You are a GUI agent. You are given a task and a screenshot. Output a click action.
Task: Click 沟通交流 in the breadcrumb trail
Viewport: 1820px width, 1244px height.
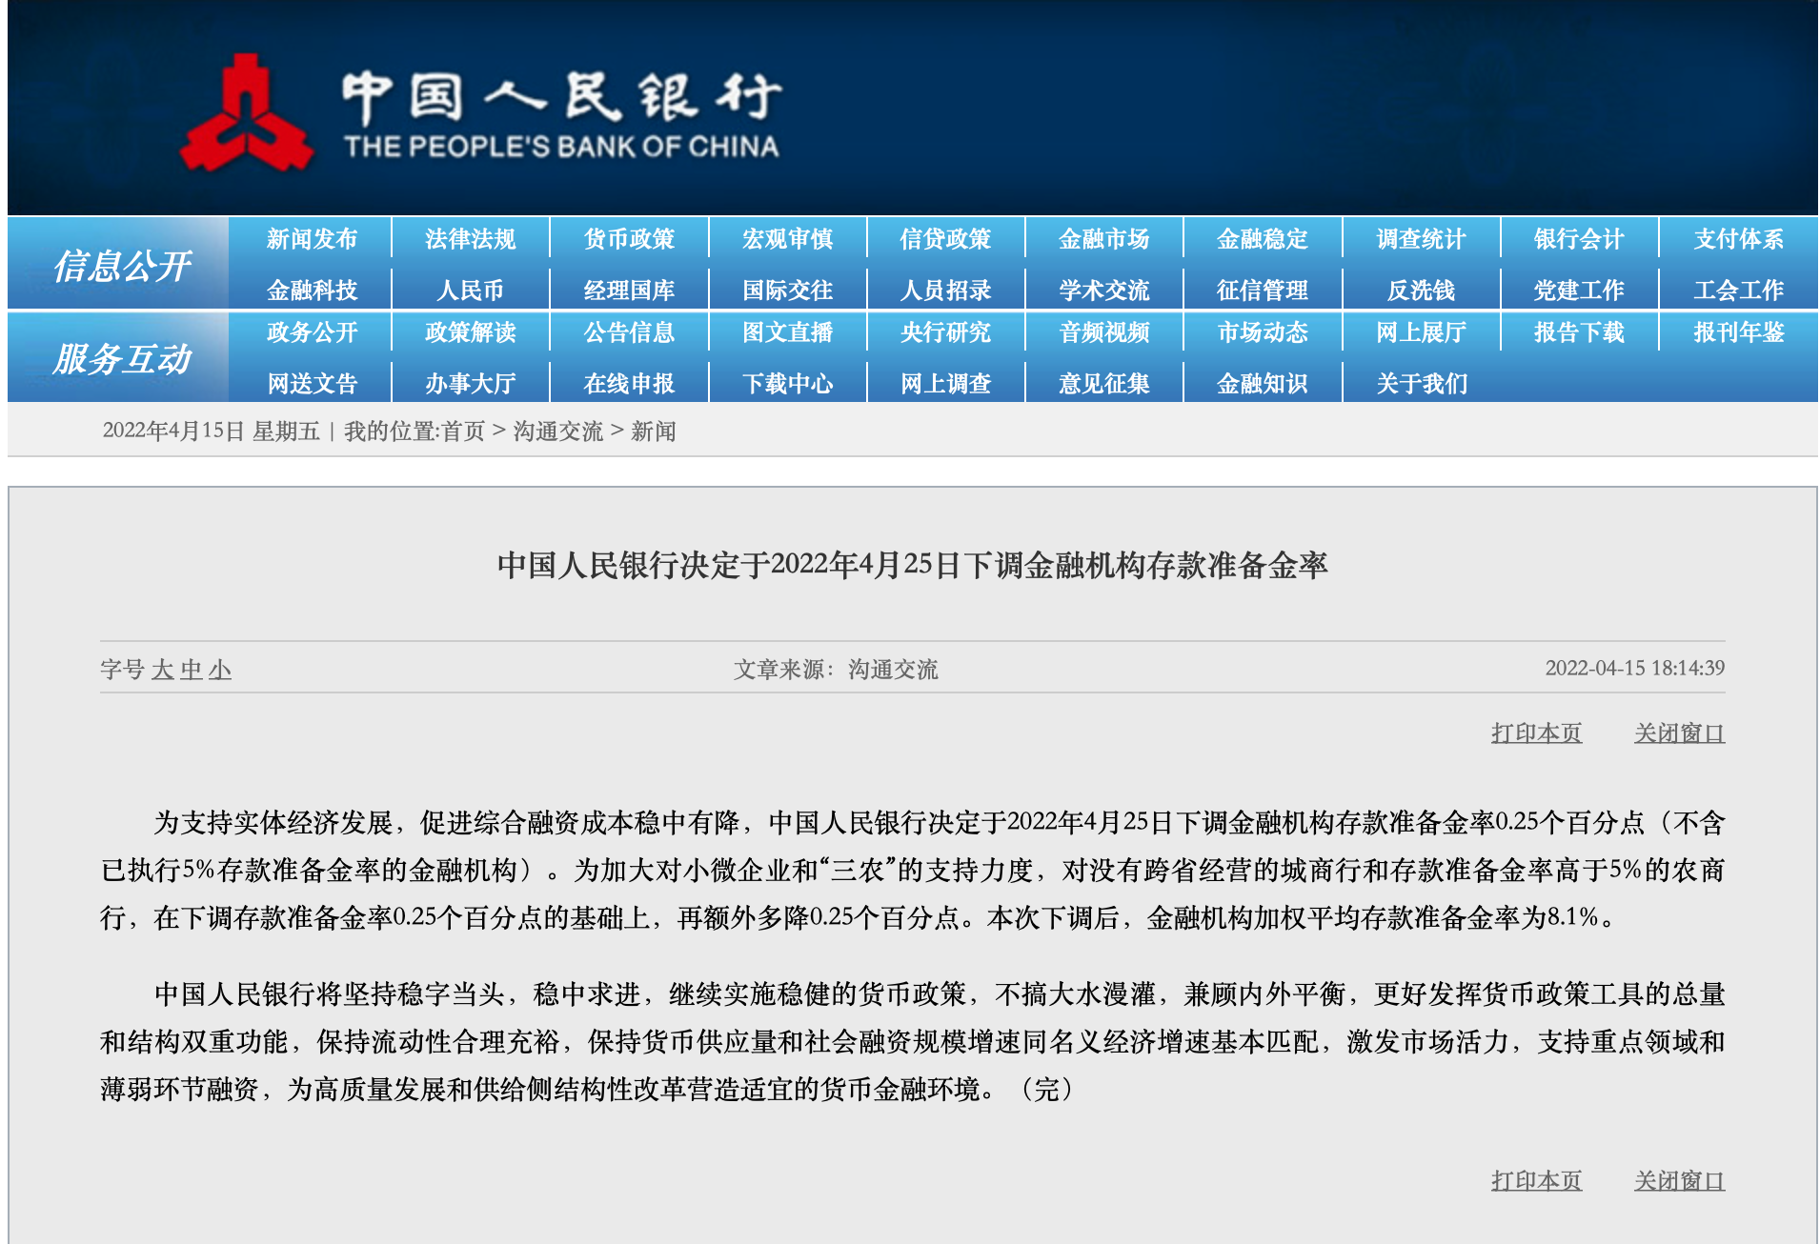point(557,431)
